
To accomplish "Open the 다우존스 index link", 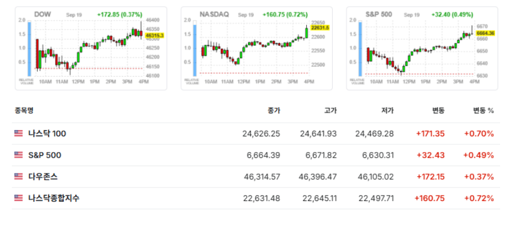I will [x=43, y=177].
